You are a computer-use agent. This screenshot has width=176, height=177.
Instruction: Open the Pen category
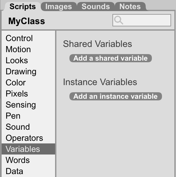28,116
